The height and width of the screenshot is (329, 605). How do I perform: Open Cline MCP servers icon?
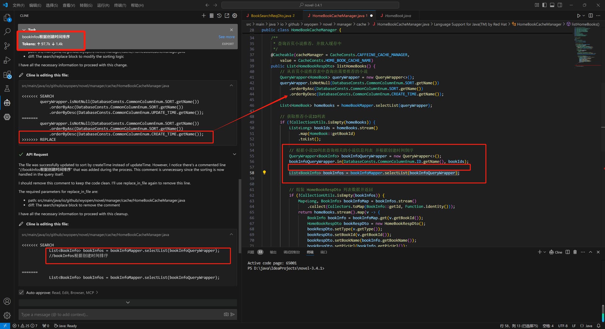[x=211, y=15]
